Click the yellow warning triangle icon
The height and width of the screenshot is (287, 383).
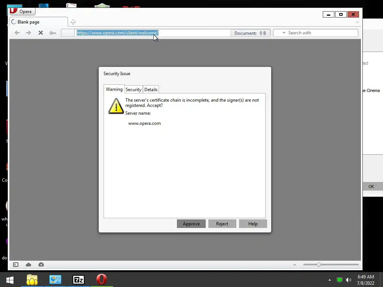click(x=116, y=106)
